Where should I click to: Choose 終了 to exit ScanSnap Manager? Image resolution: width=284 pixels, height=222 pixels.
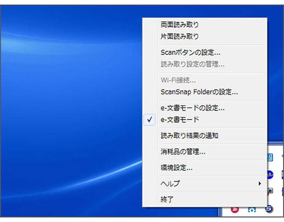(205, 199)
